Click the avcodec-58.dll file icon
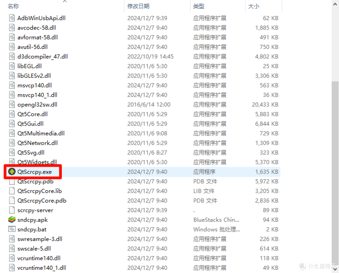The height and width of the screenshot is (273, 339). tap(12, 28)
